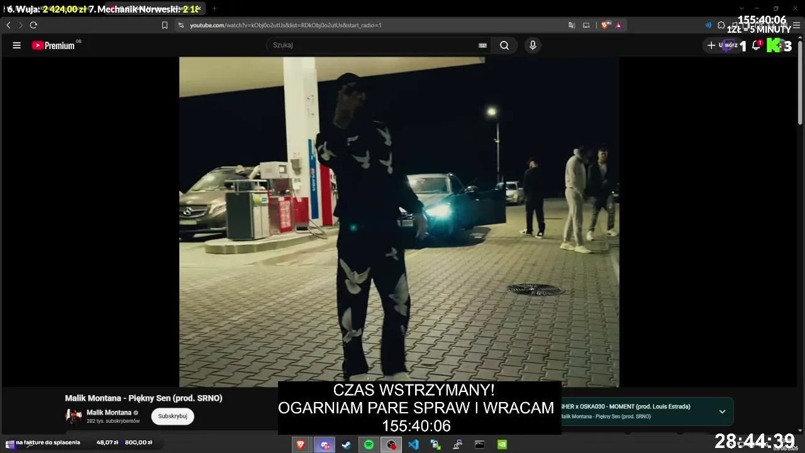Select video title 'Malik Montana - Piękny Sen'
Viewport: 805px width, 453px height.
click(143, 398)
